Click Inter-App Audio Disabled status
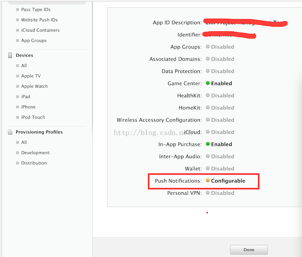The image size is (302, 257). tap(223, 157)
